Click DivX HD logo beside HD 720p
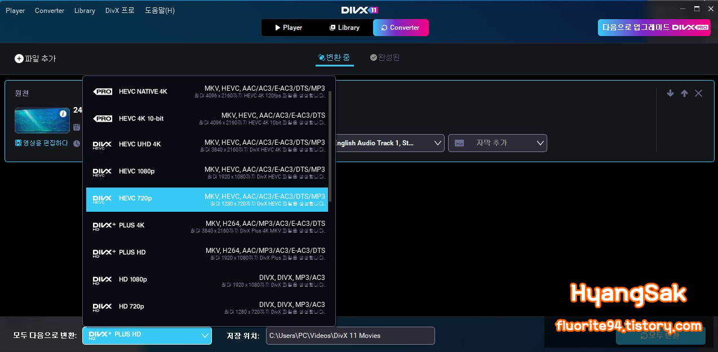This screenshot has height=352, width=718. click(103, 307)
